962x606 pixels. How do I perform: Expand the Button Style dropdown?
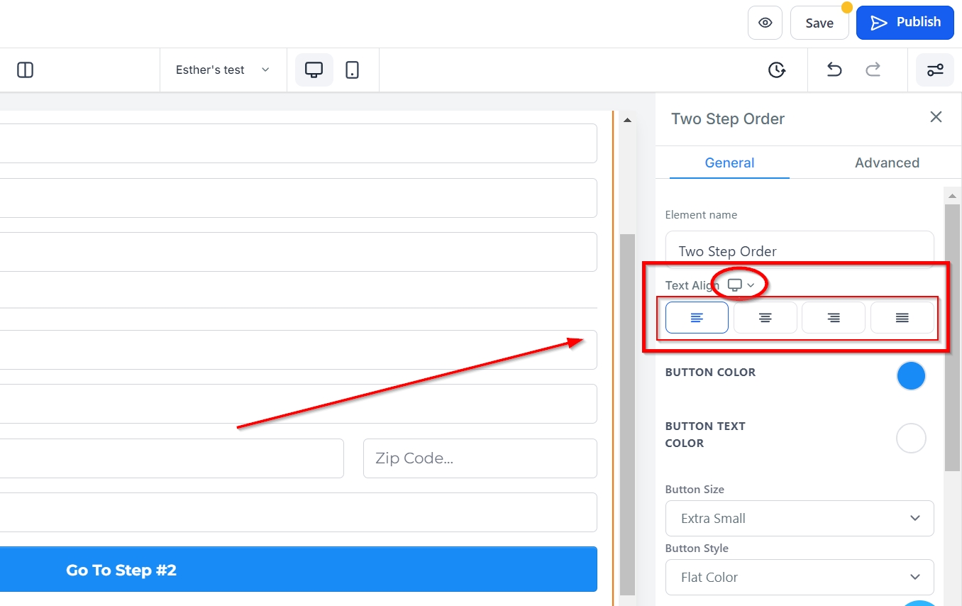click(x=800, y=578)
